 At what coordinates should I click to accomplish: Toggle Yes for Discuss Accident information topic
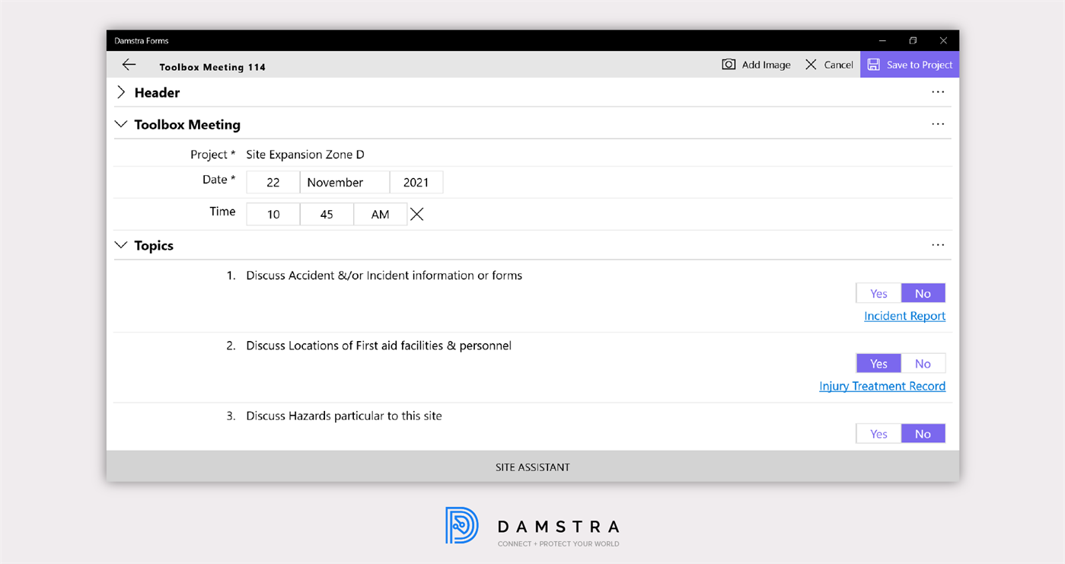(x=878, y=293)
